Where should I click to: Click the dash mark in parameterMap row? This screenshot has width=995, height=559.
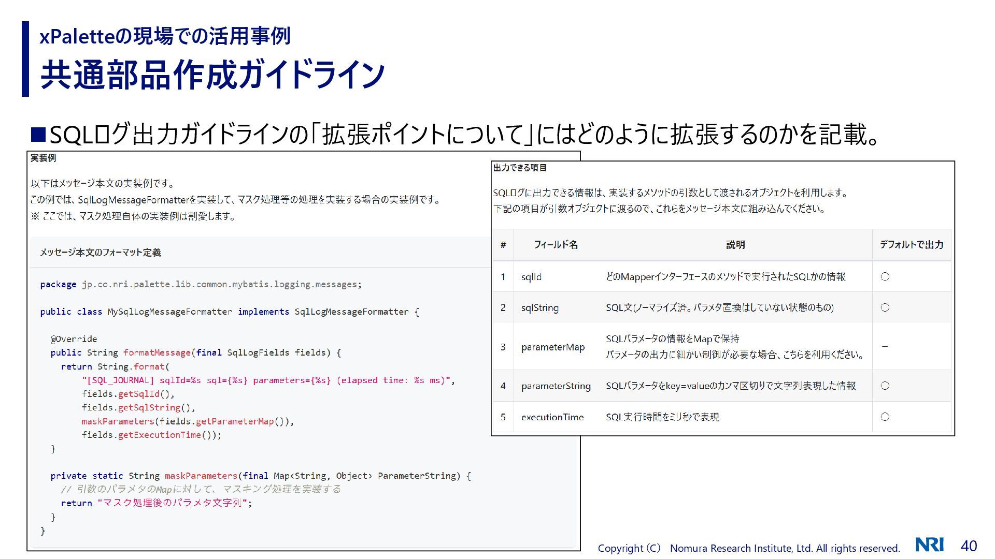(x=885, y=346)
